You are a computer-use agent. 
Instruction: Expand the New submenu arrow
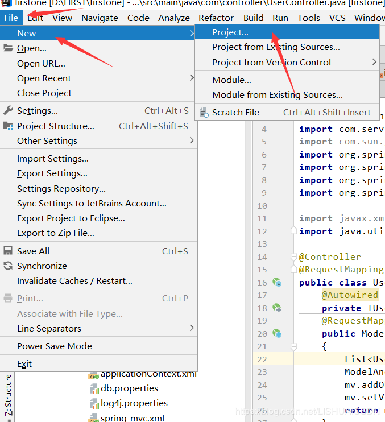tap(192, 34)
